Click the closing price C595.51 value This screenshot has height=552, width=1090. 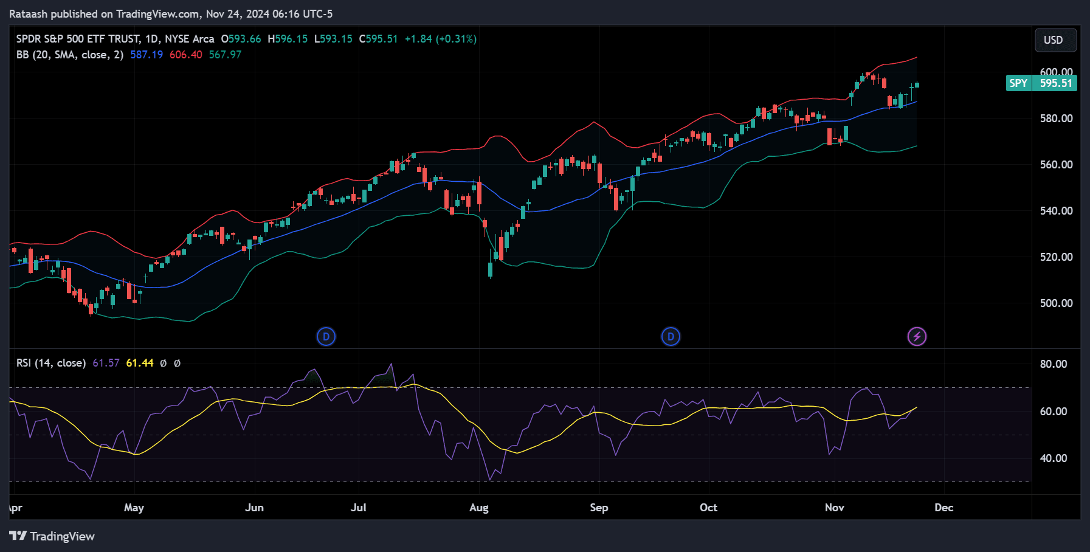[378, 39]
